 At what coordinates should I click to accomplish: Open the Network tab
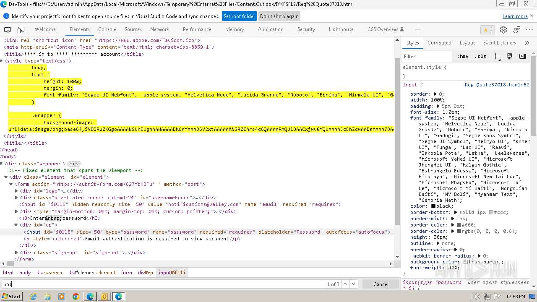[x=159, y=29]
